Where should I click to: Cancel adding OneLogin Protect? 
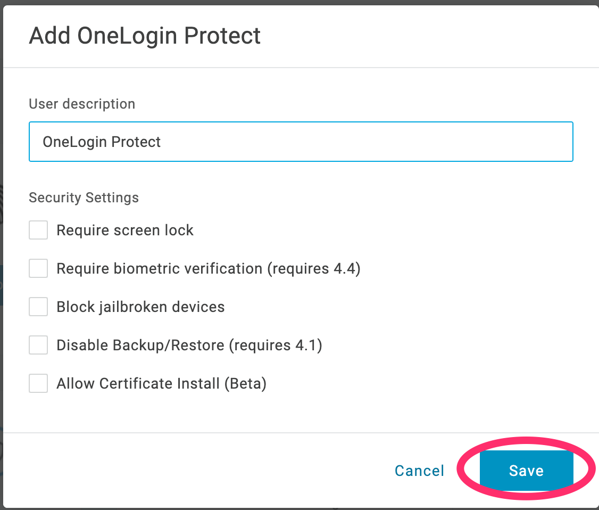(419, 471)
